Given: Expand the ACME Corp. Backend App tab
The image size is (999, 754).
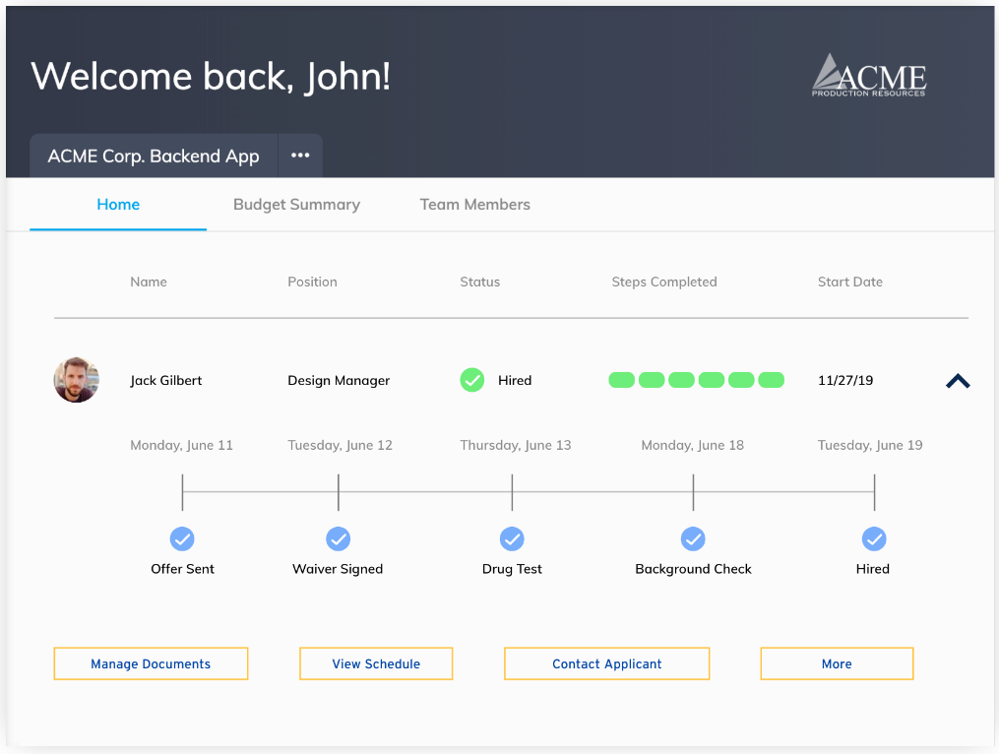Looking at the screenshot, I should (153, 155).
